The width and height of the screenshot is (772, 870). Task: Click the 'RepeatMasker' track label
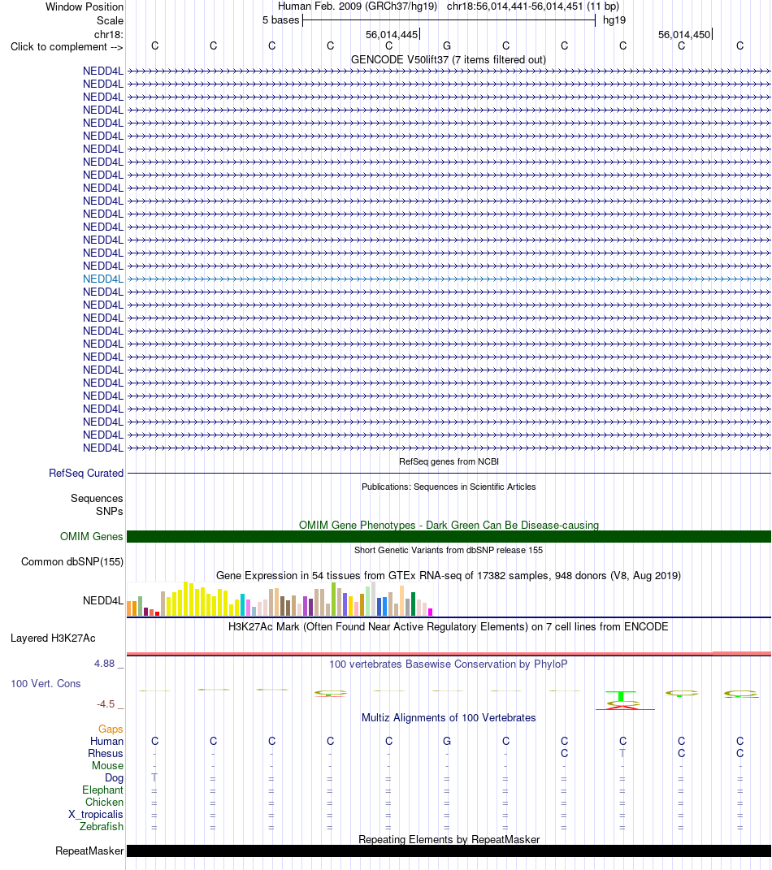[x=89, y=851]
